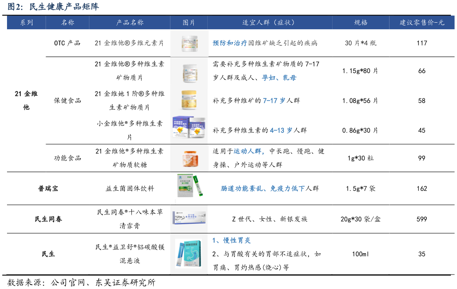Image resolution: width=457 pixels, height=289 pixels.
Task: Select the 7-17 岁人群 highlighted text
Action: 279,100
